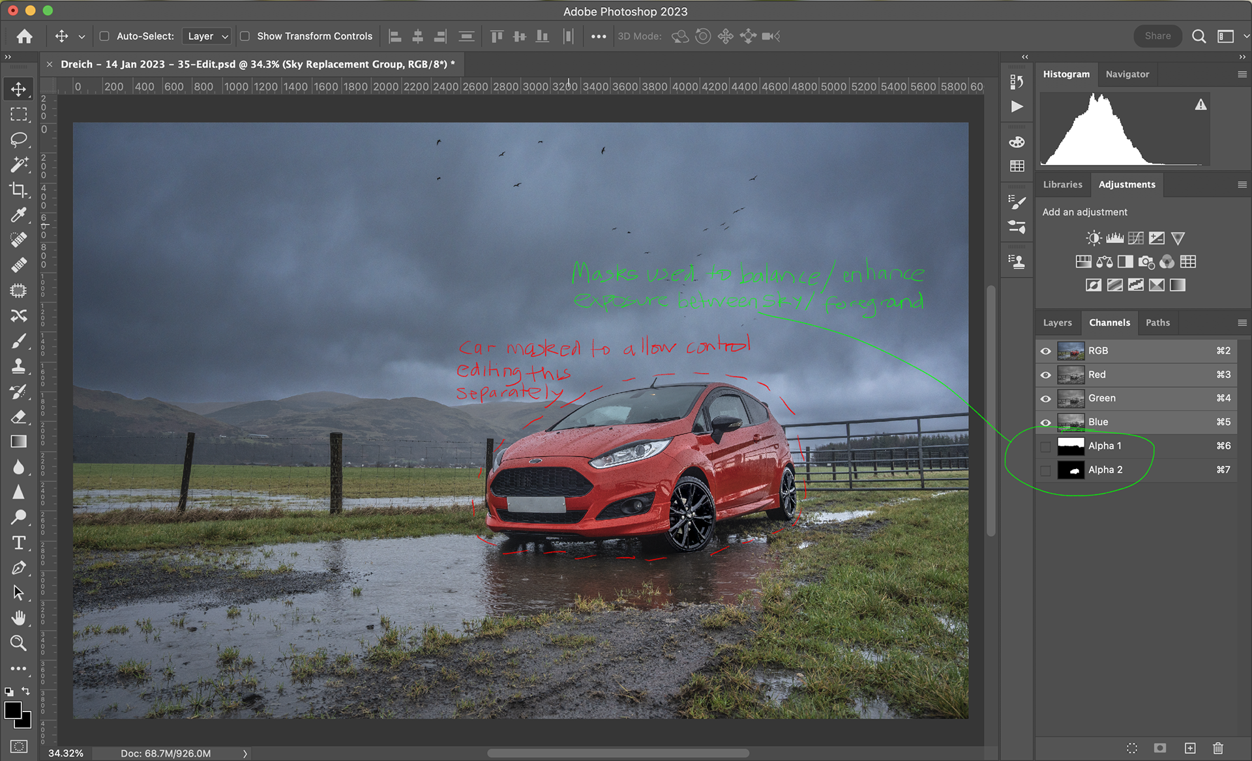Hide the RGB composite channel
Image resolution: width=1252 pixels, height=761 pixels.
[x=1045, y=351]
